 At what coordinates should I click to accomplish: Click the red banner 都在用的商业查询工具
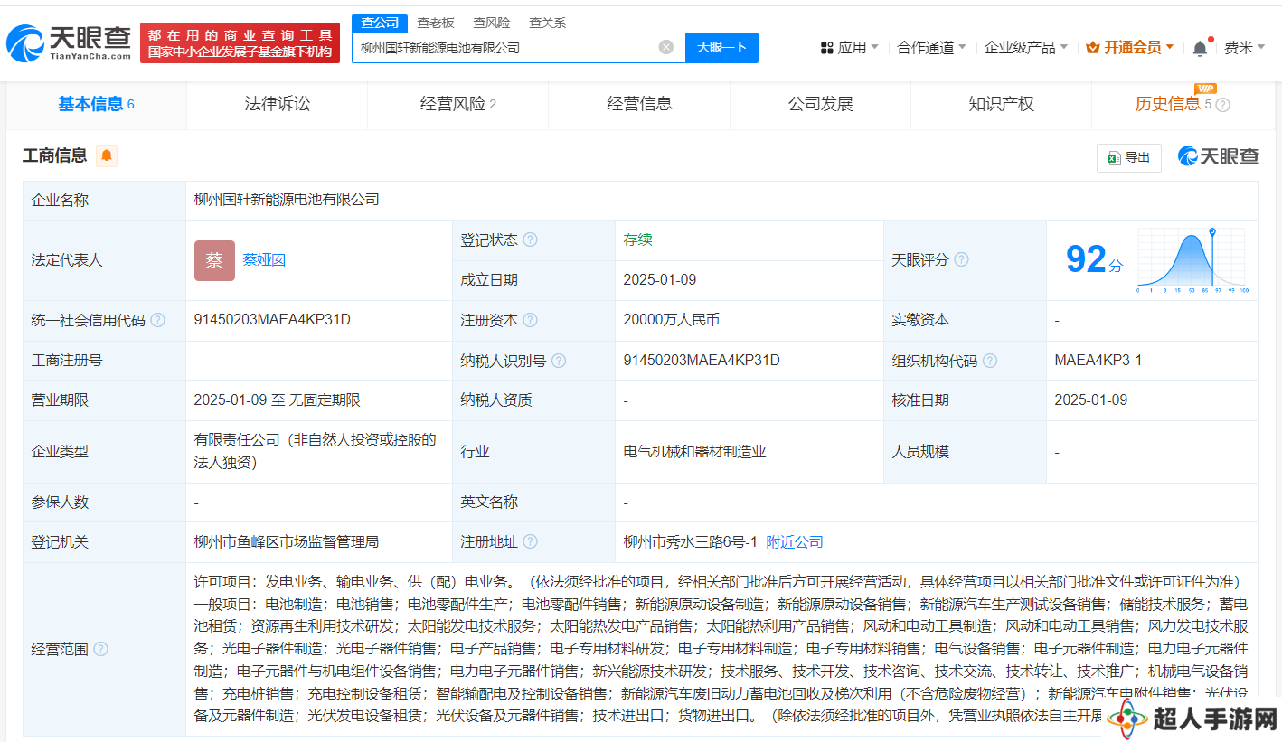[x=240, y=42]
